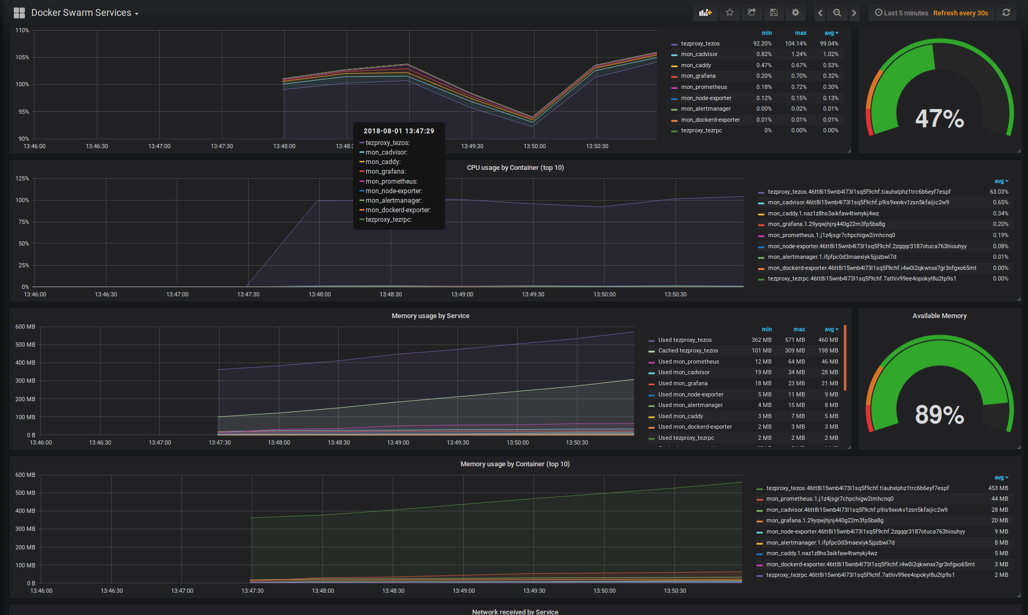This screenshot has width=1028, height=615.
Task: Toggle Used mon_prometheus series visibility
Action: [x=688, y=361]
